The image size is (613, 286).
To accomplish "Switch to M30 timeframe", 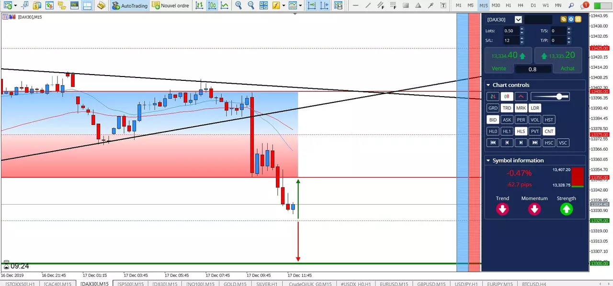I will (496, 6).
